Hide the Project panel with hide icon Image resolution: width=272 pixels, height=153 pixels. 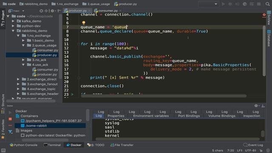point(59,11)
